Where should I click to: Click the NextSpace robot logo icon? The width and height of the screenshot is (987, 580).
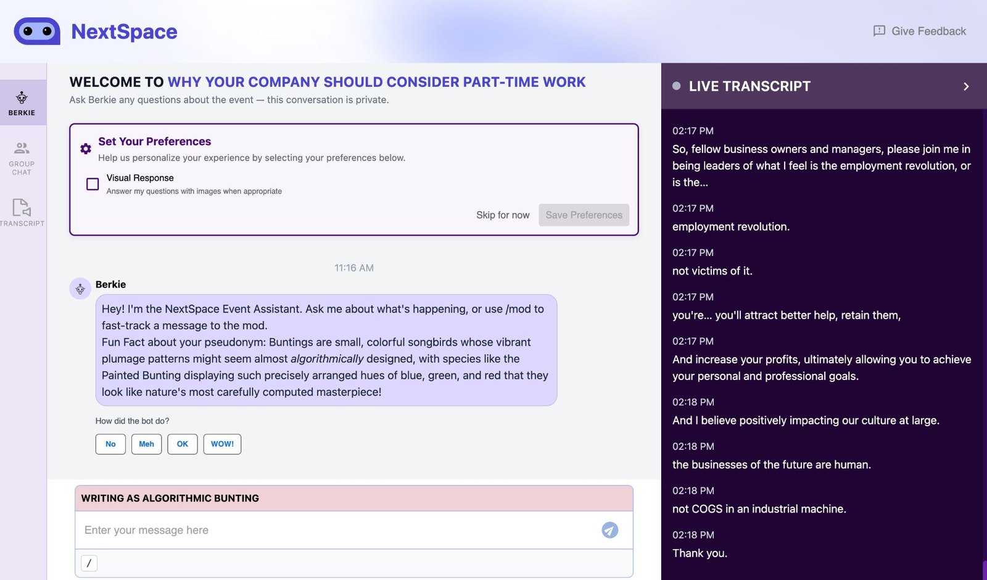pyautogui.click(x=37, y=31)
